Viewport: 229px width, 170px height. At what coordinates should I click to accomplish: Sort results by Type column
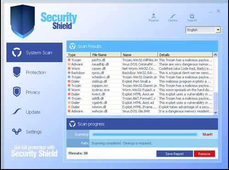coord(78,55)
